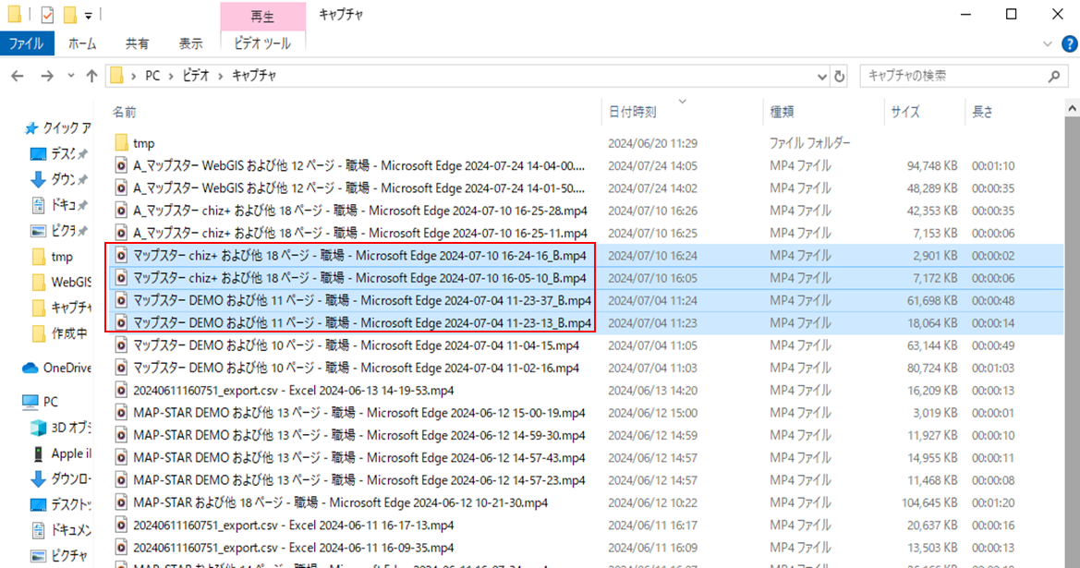The height and width of the screenshot is (568, 1080).
Task: Open the ビデオ ツール ribbon tab
Action: (262, 43)
